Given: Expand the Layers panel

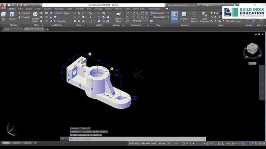Looking at the screenshot, I should point(222,25).
